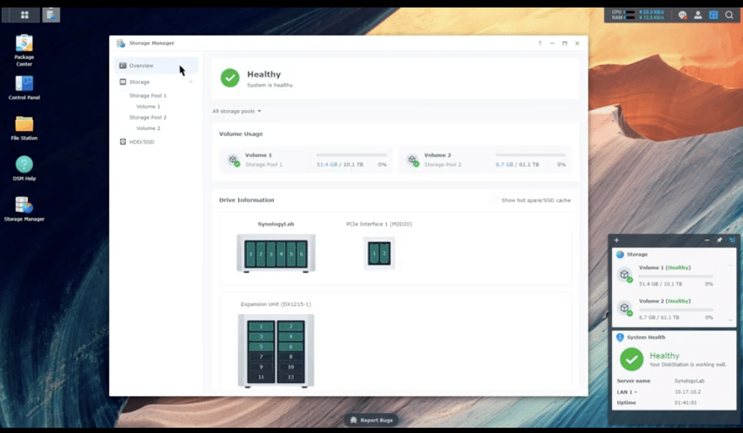The height and width of the screenshot is (433, 743).
Task: Select Overview in the sidebar
Action: pos(156,66)
